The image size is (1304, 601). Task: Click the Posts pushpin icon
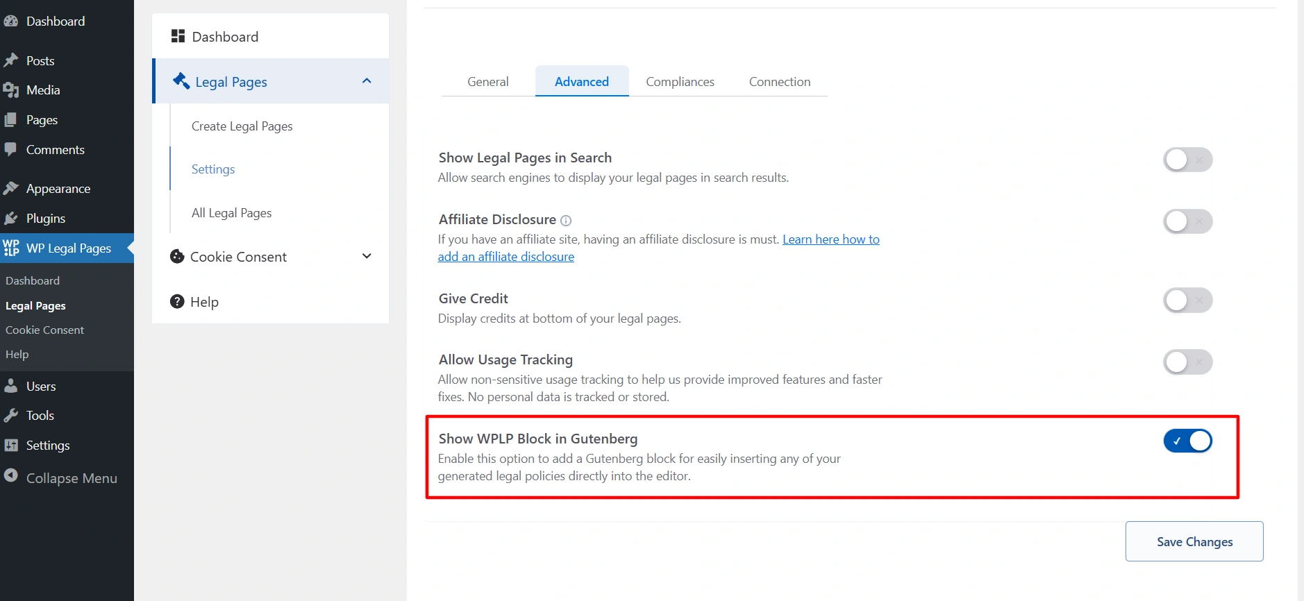pyautogui.click(x=10, y=60)
